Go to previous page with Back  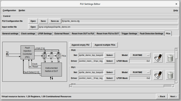click(162, 97)
